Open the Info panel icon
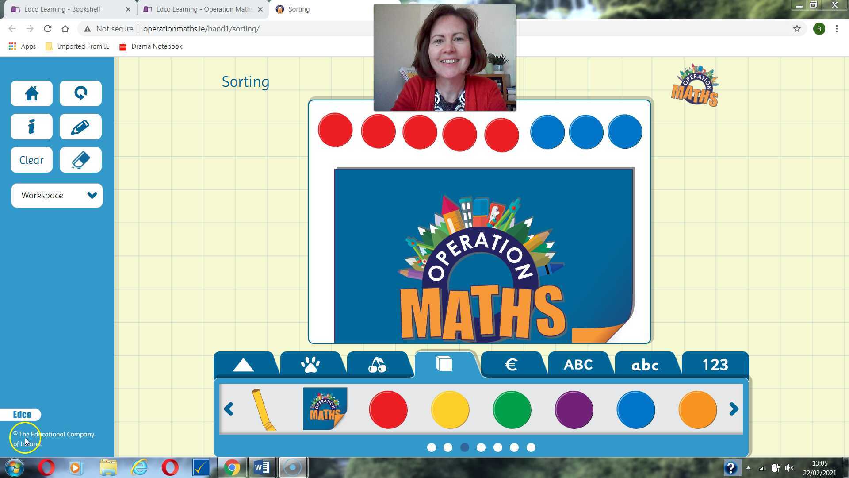 tap(31, 127)
